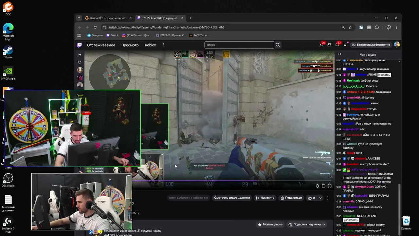Screen dimensions: 419x236
Task: Expand the reactions dropdown beside like count
Action: (320, 198)
